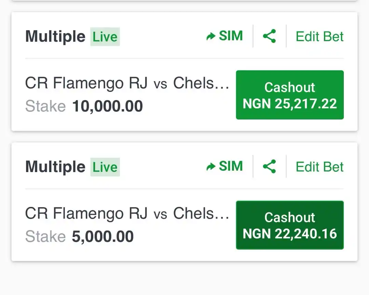The height and width of the screenshot is (295, 369).
Task: Tap share icon on 10,000.00 stake bet
Action: 269,36
